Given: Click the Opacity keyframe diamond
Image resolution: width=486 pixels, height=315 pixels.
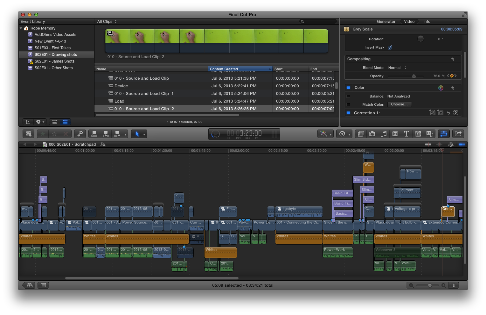Looking at the screenshot, I should pos(452,76).
